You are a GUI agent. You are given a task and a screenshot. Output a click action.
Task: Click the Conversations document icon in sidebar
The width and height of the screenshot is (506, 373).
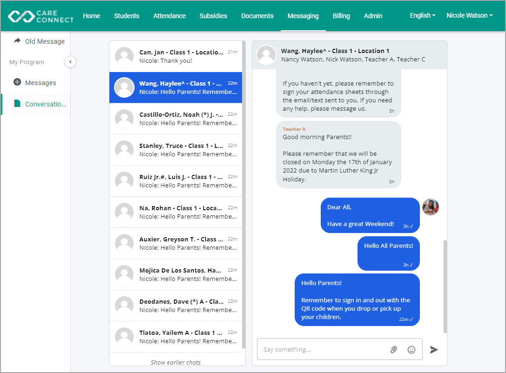click(x=17, y=104)
